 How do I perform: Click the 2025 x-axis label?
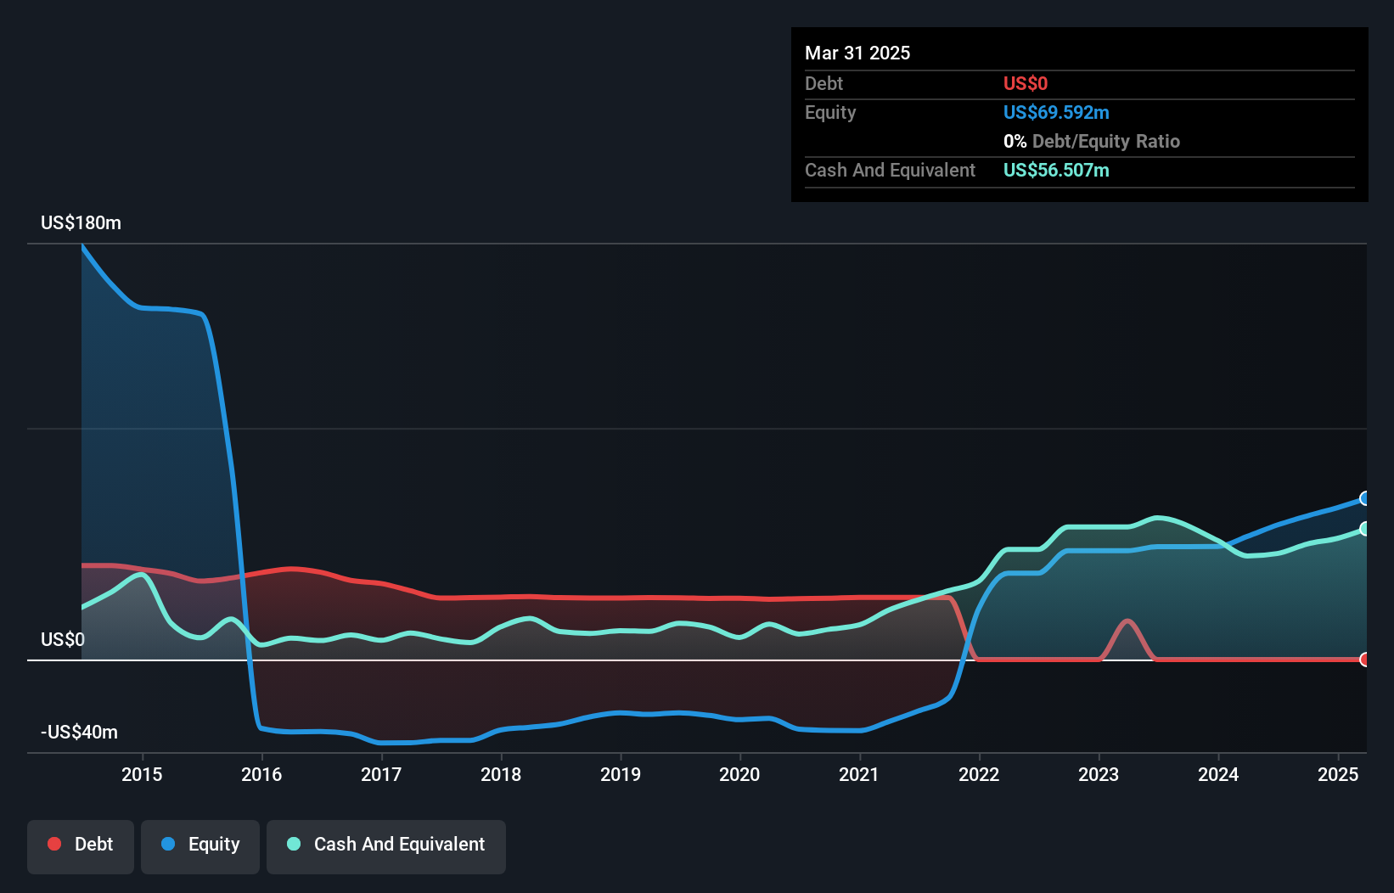1338,774
